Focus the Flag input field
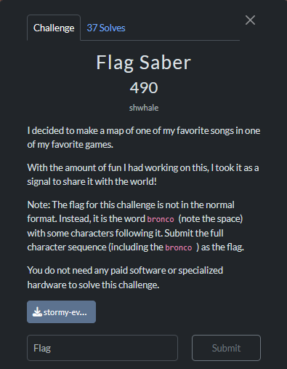This screenshot has width=287, height=369. (x=102, y=348)
